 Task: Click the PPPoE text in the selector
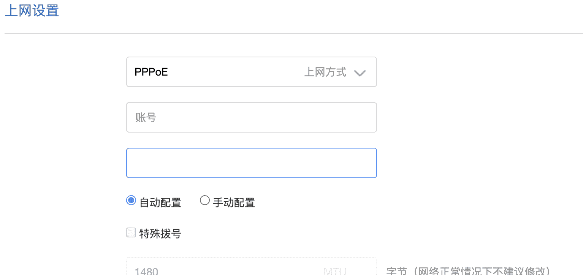pos(151,72)
